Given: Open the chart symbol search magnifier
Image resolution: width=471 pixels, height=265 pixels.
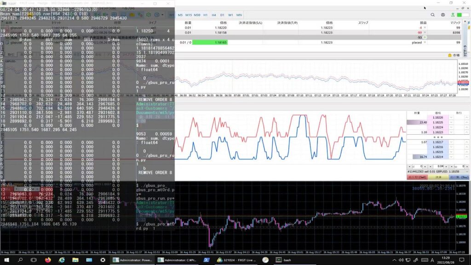Looking at the screenshot, I should tap(433, 15).
